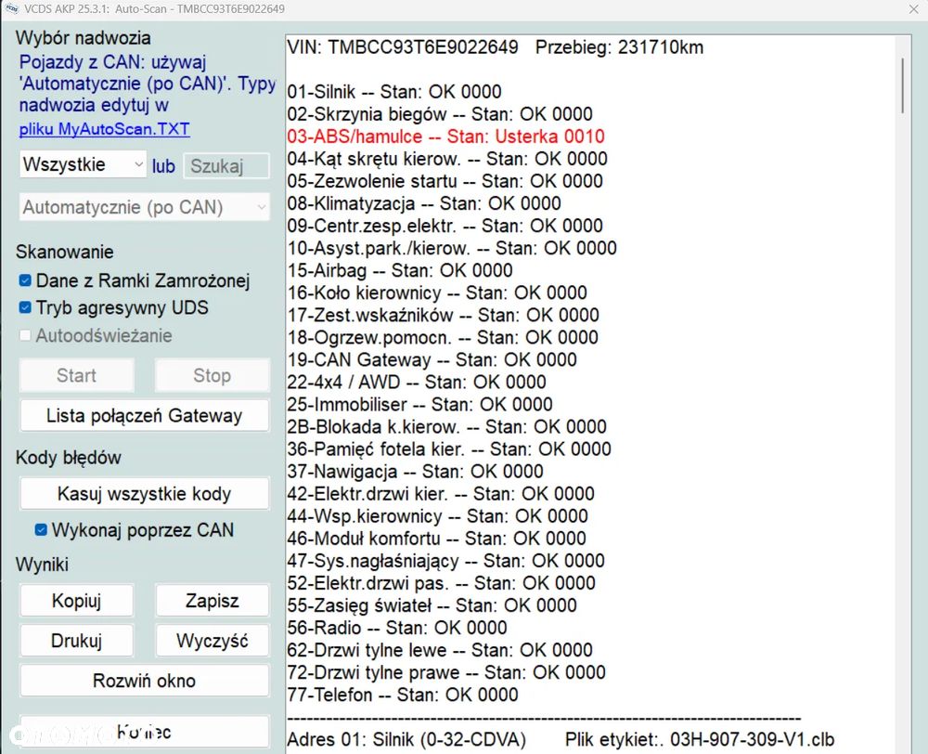928x754 pixels.
Task: Click the Stop scan button
Action: point(212,375)
